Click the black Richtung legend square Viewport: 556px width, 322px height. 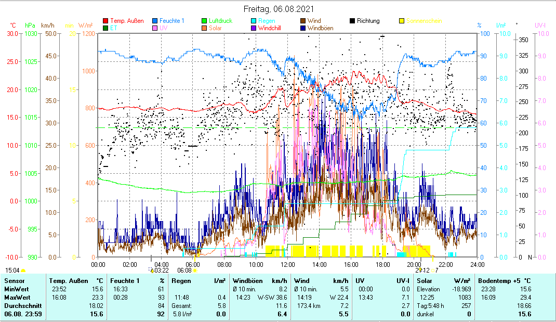[352, 21]
